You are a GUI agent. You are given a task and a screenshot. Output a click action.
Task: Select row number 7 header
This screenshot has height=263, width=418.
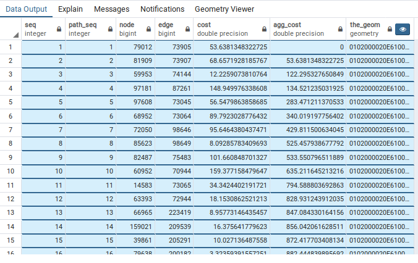11,130
